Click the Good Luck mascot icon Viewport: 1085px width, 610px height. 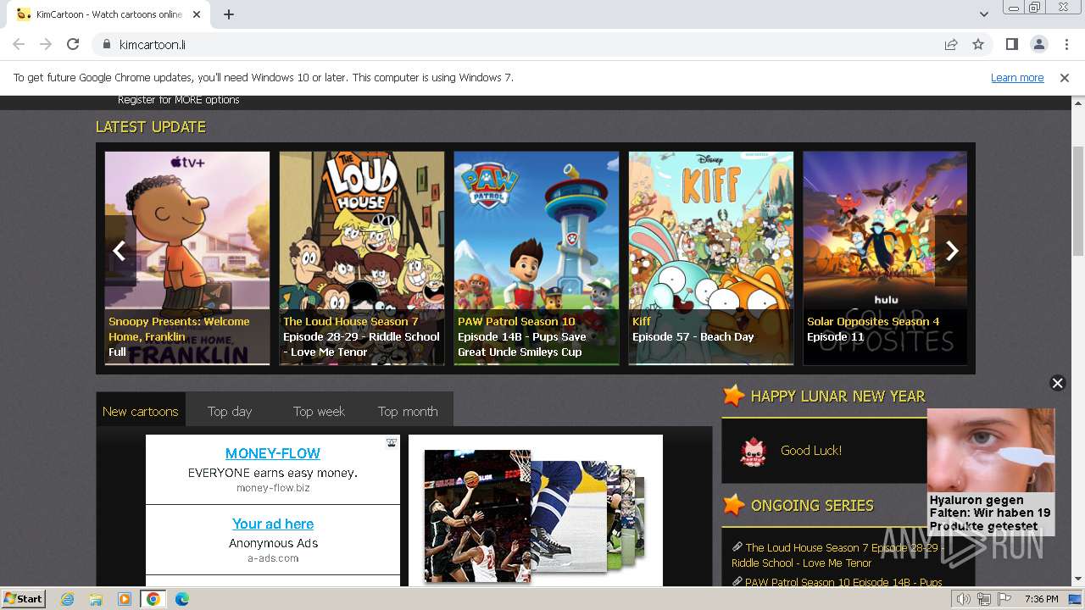pyautogui.click(x=753, y=452)
